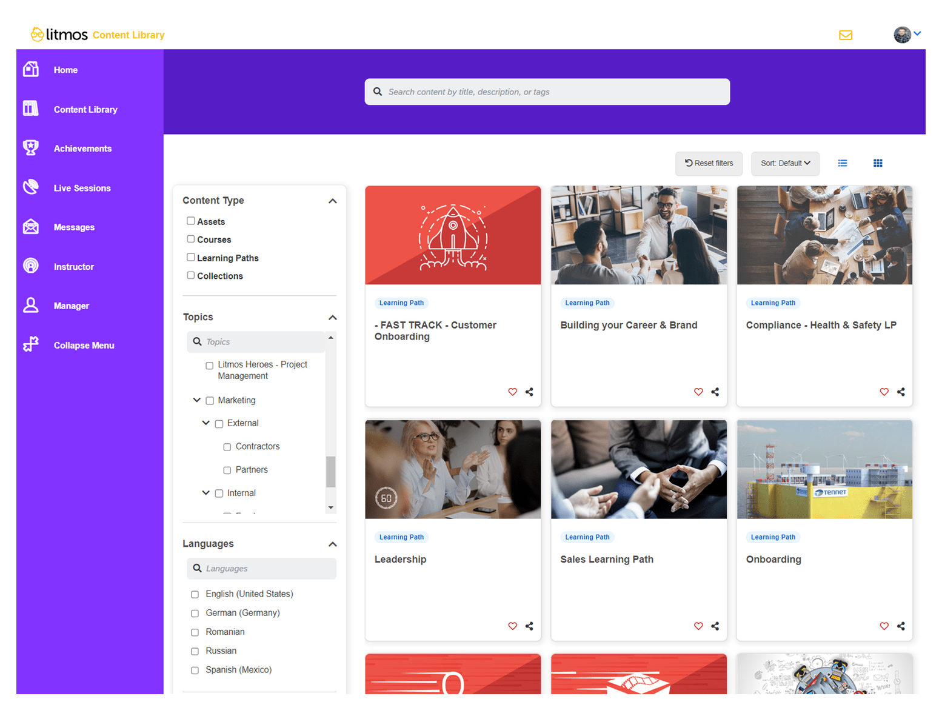The image size is (942, 716).
Task: Tick the Marketing topic checkbox
Action: [x=210, y=401]
